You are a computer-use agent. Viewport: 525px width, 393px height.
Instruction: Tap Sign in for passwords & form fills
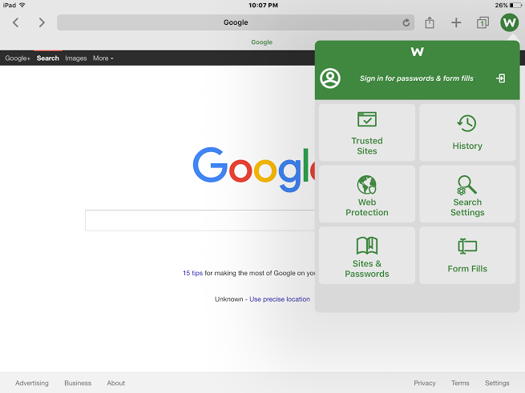417,78
